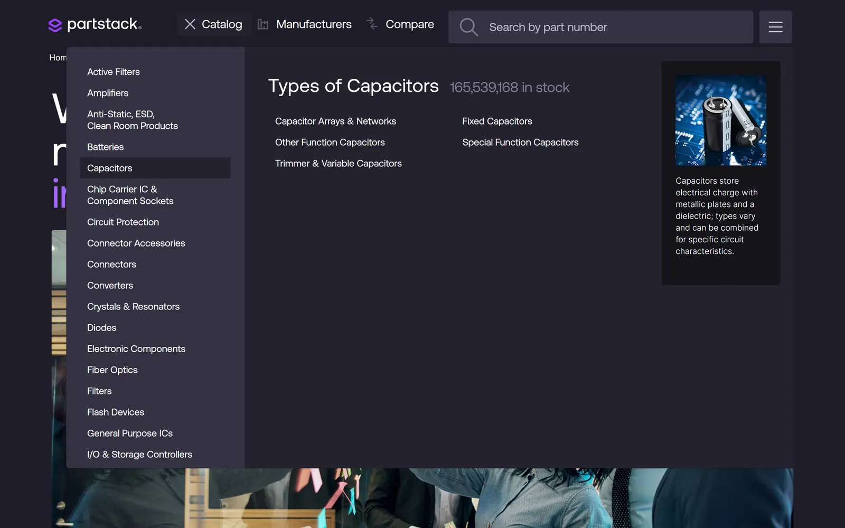The height and width of the screenshot is (528, 845).
Task: Go to Manufacturers in the top nav
Action: coord(314,24)
